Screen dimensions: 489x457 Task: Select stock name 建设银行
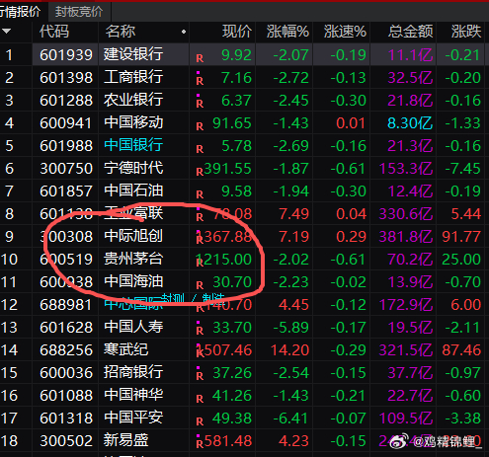coord(133,54)
